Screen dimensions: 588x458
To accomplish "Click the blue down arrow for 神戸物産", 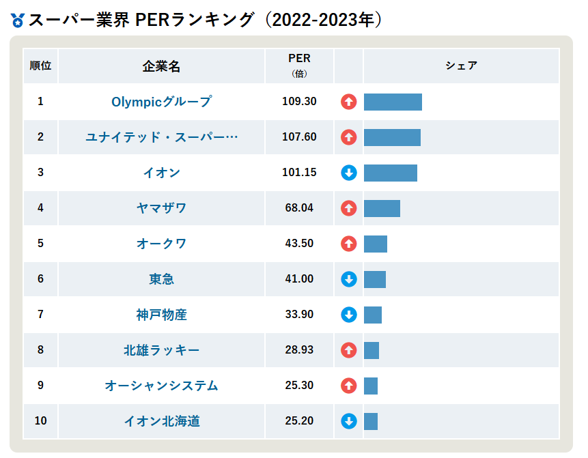I will [x=348, y=315].
